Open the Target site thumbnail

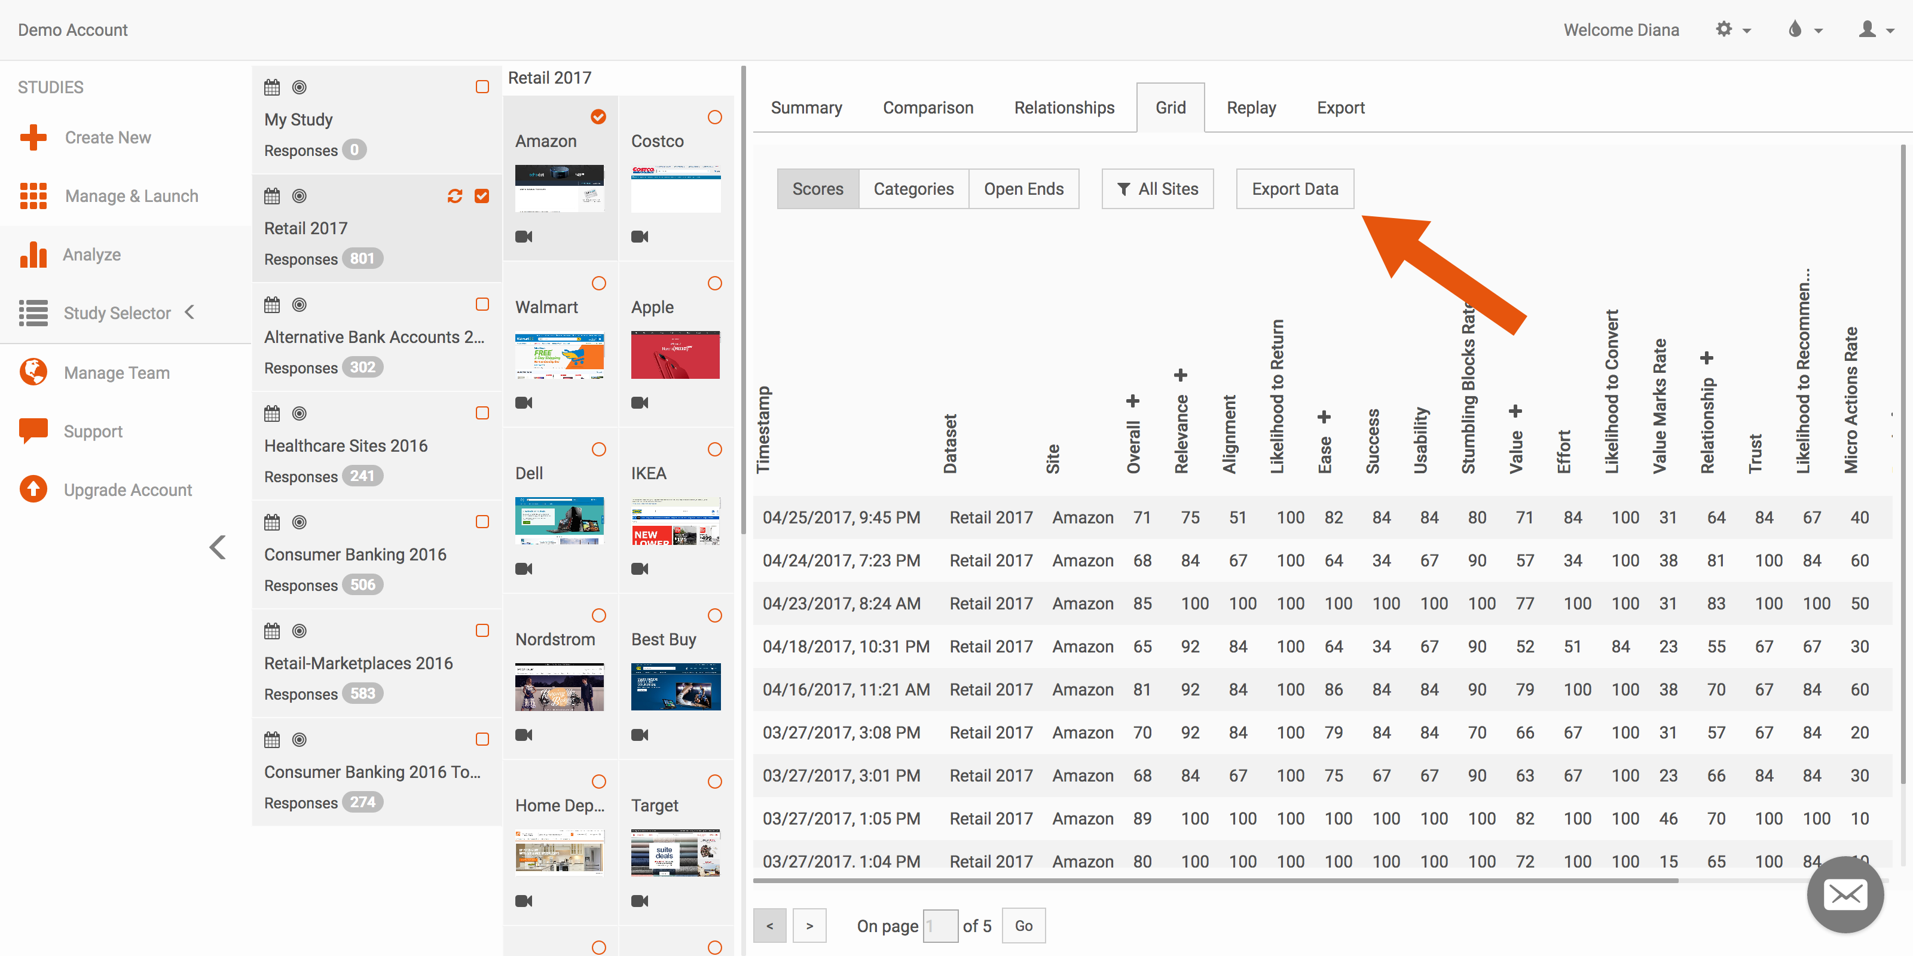pos(675,853)
